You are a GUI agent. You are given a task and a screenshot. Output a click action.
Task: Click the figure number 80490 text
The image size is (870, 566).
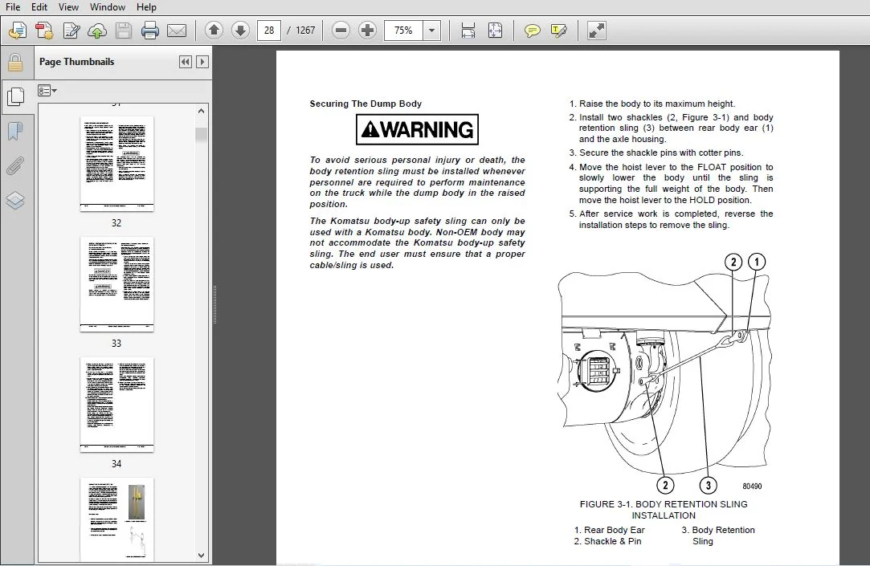pyautogui.click(x=752, y=487)
